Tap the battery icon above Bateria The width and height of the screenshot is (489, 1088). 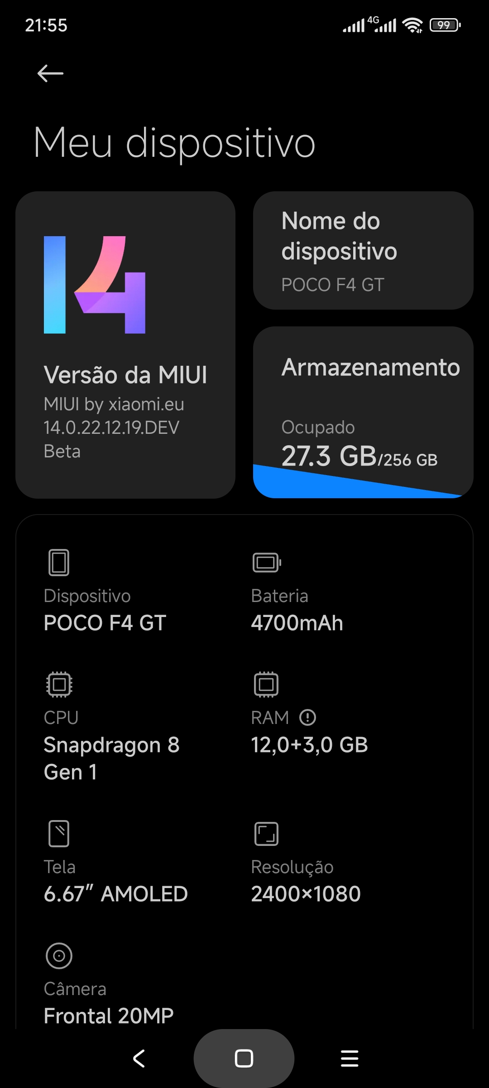click(267, 563)
